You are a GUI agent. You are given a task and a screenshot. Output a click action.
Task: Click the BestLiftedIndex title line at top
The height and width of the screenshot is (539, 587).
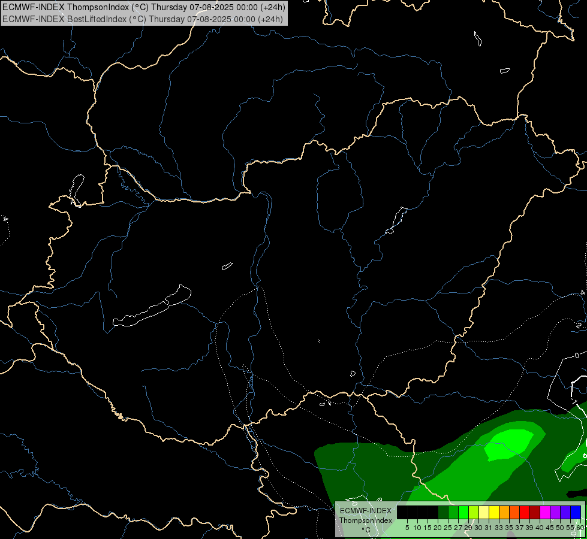click(x=143, y=19)
